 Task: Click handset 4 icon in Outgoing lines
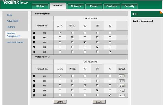click(34, 90)
